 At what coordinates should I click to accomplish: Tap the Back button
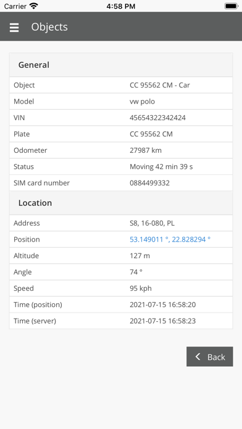(x=210, y=356)
